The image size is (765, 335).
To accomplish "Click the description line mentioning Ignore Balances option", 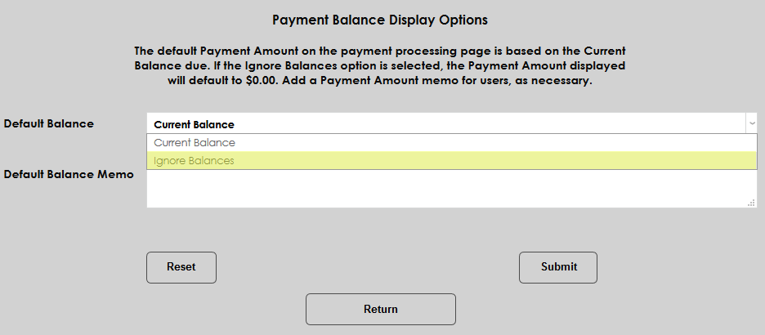I will [x=379, y=66].
